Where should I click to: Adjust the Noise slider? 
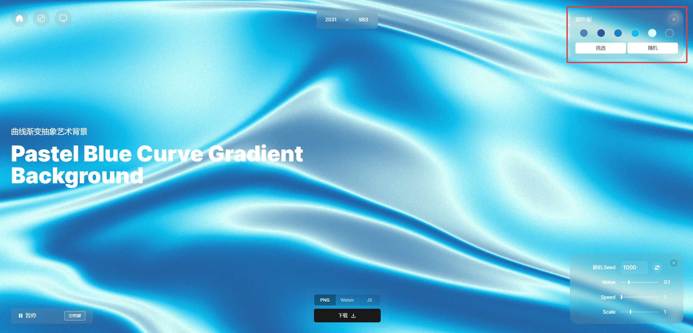tap(629, 282)
